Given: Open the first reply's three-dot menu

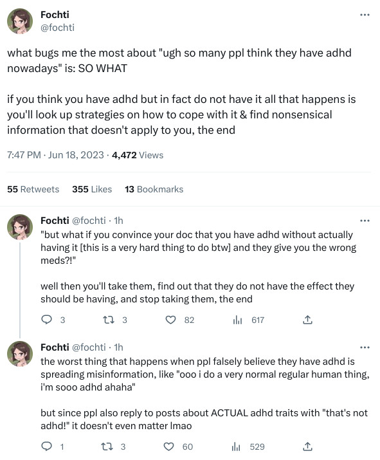Looking at the screenshot, I should [x=365, y=221].
